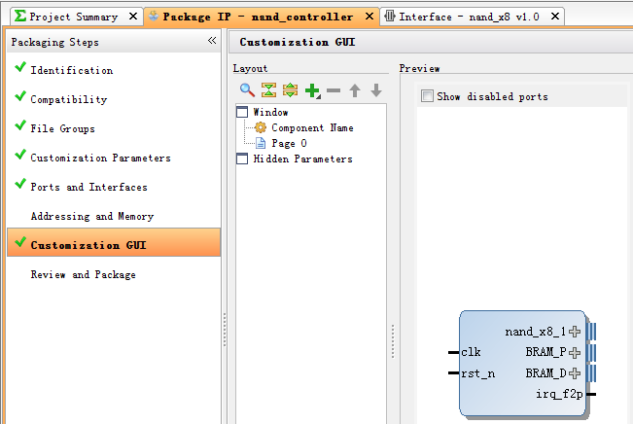The width and height of the screenshot is (633, 424).
Task: Switch to the Project Summary tab
Action: [73, 17]
